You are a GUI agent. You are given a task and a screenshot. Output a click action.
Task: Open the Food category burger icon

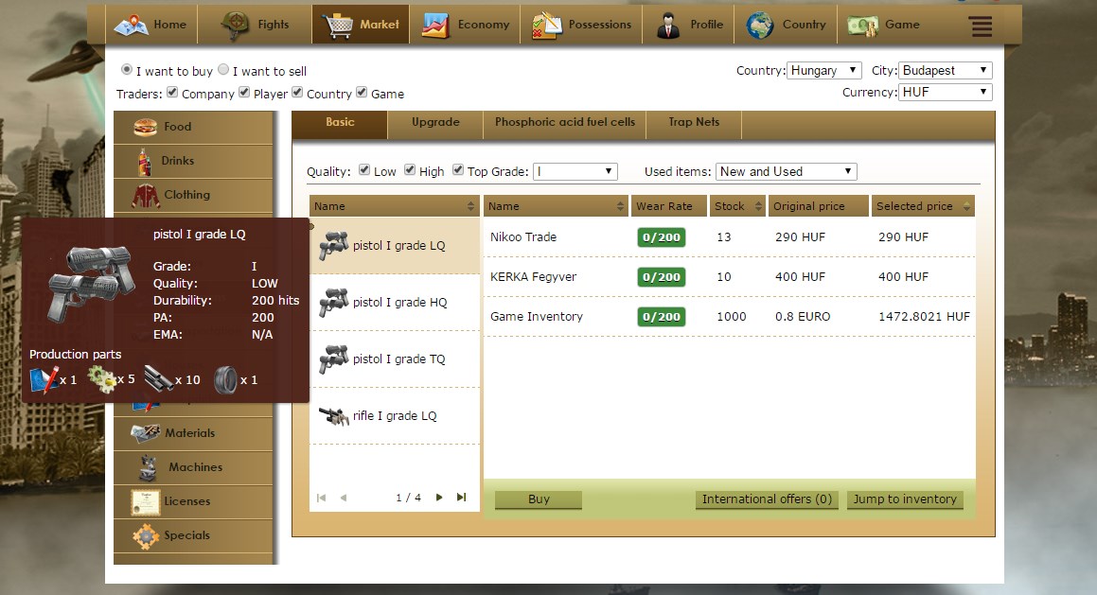pos(146,127)
